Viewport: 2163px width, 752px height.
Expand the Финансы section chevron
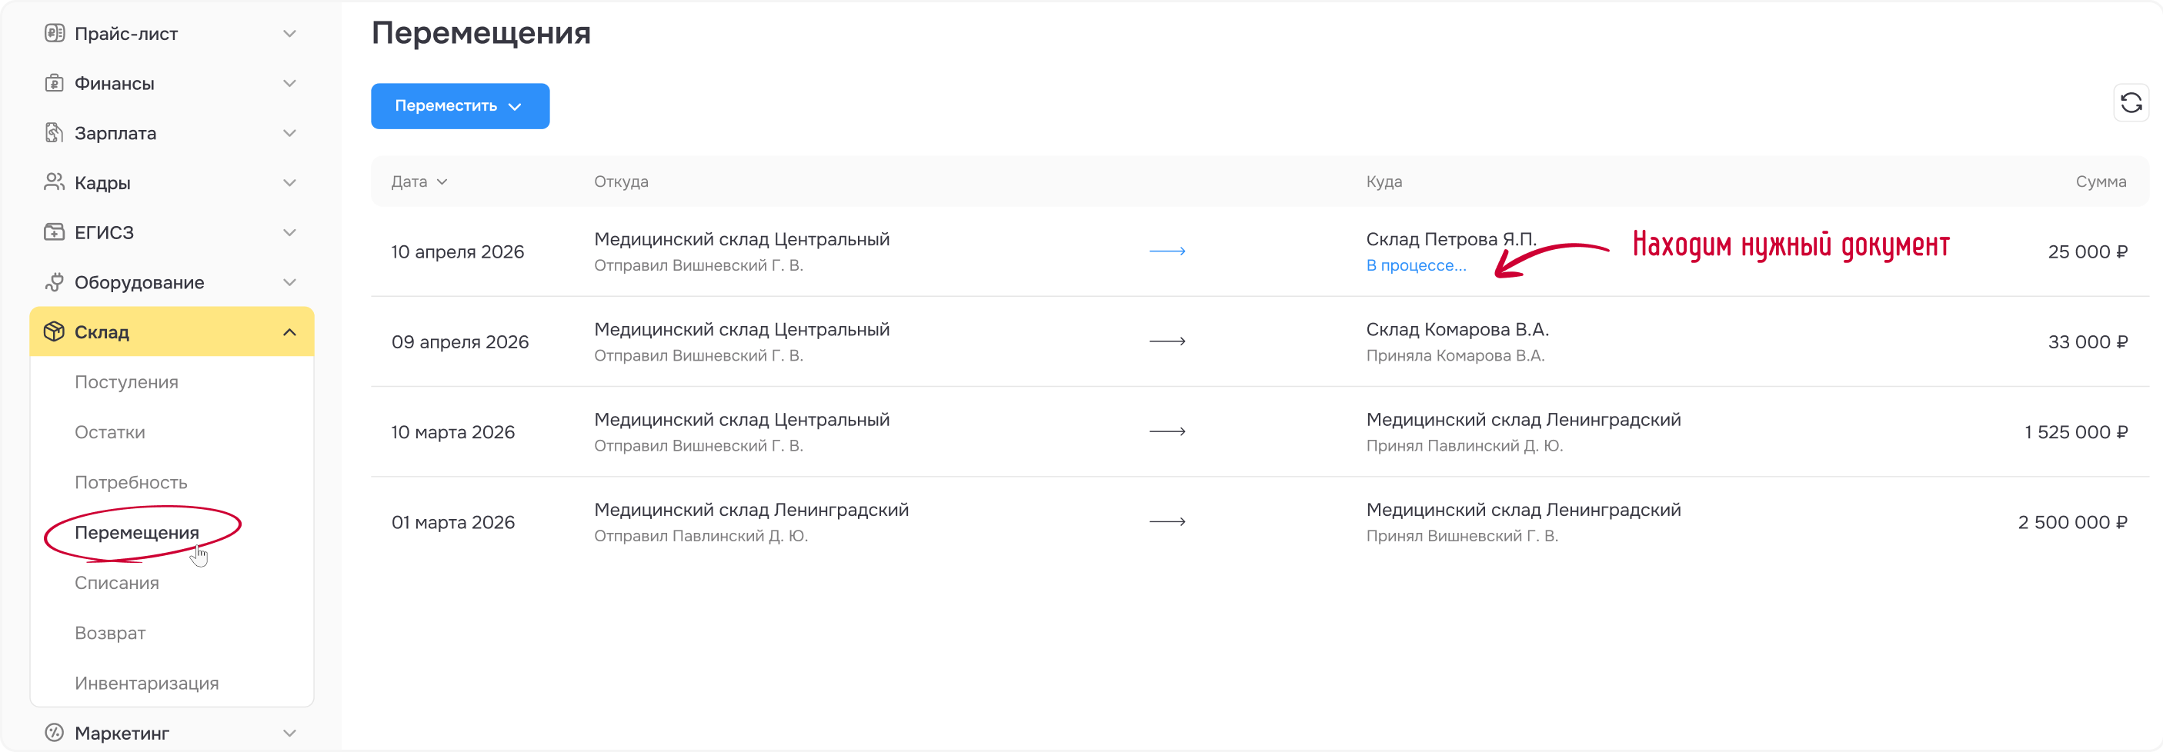289,83
